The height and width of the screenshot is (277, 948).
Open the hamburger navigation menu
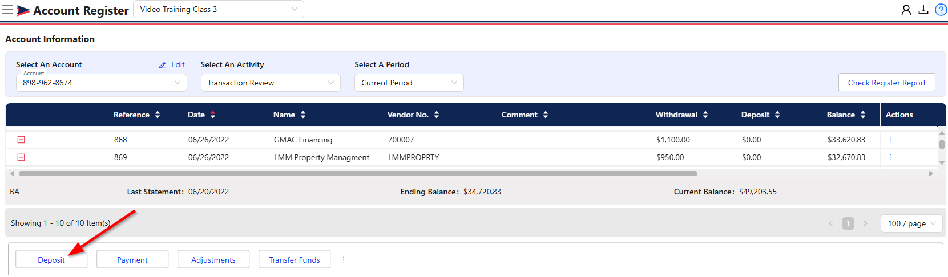tap(7, 10)
